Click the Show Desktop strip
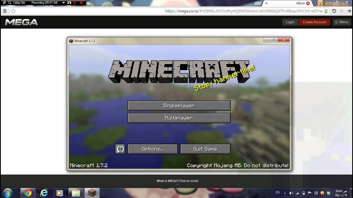Image resolution: width=353 pixels, height=198 pixels. point(351,193)
